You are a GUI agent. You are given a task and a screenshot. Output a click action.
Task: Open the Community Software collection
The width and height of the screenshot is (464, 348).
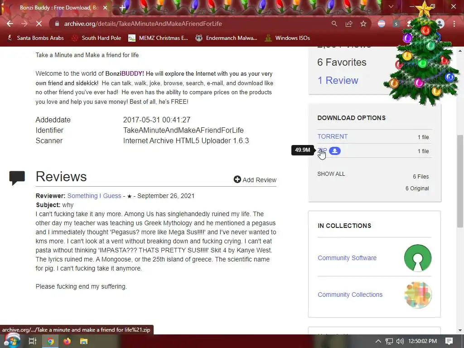pos(347,258)
